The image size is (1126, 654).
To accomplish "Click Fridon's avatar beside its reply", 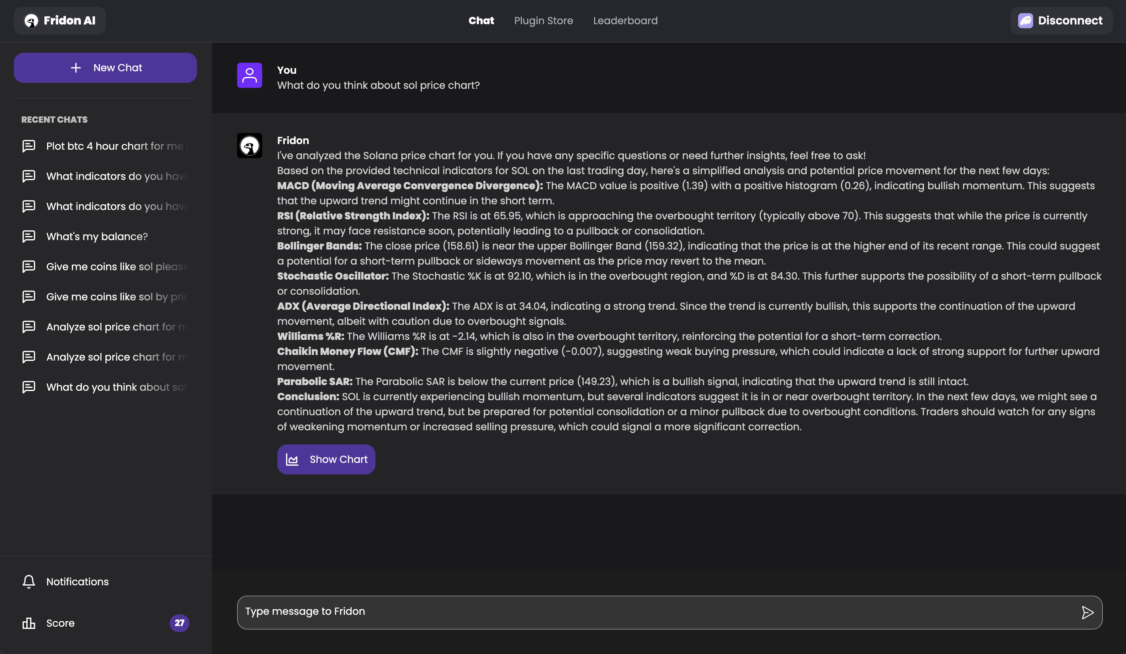I will 249,146.
